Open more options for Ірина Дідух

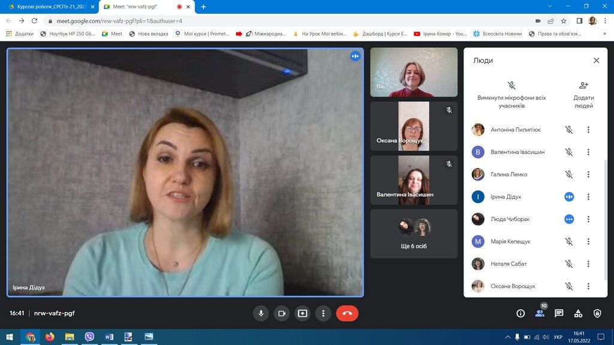589,197
